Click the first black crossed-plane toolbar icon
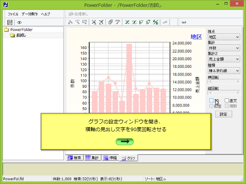 (x=94, y=22)
